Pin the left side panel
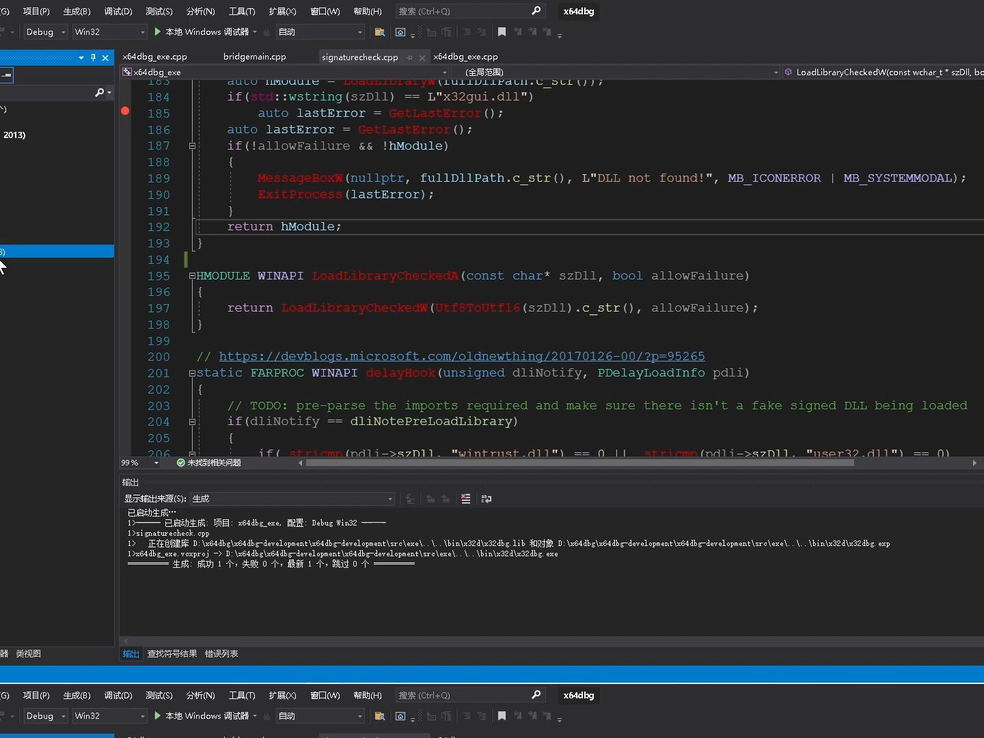The width and height of the screenshot is (984, 738). 94,58
